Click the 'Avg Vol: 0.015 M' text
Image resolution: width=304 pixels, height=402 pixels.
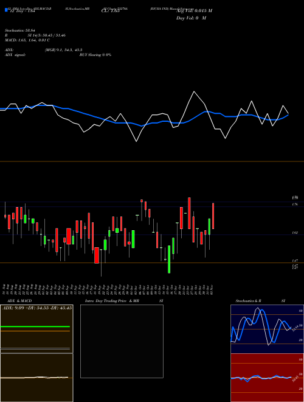click(194, 11)
